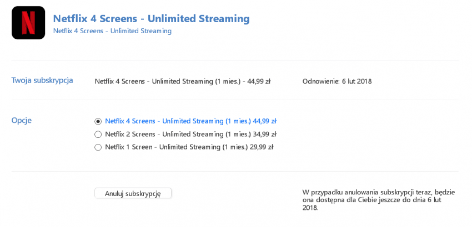Click the Netflix 2 Screens option label text
Image resolution: width=472 pixels, height=227 pixels.
190,134
